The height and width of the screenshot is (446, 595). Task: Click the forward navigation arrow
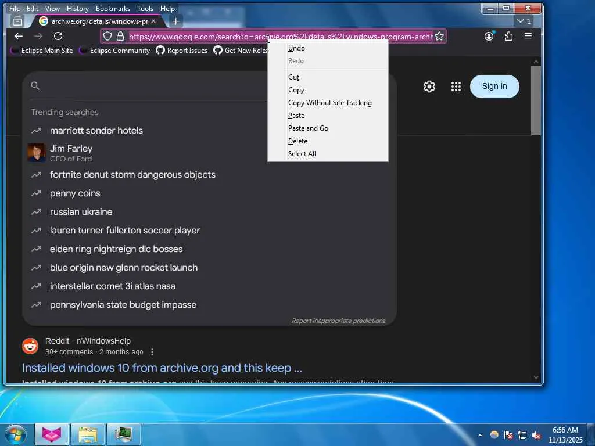(38, 36)
